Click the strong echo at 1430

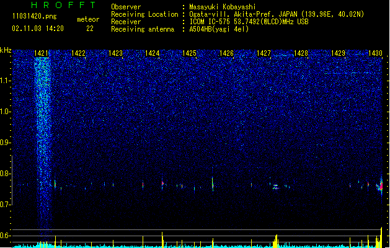[380, 187]
